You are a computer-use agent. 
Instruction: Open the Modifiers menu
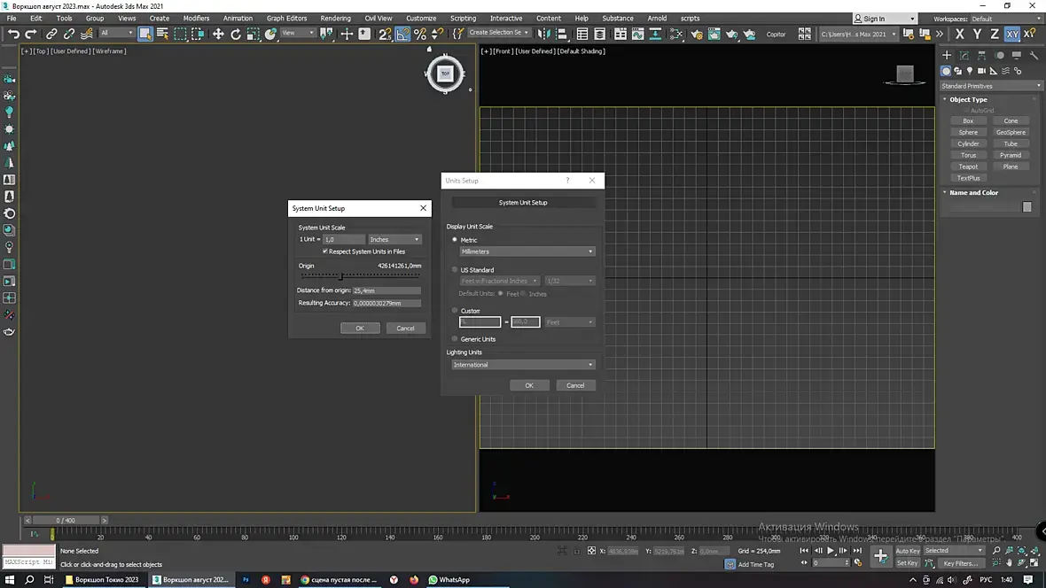(196, 18)
